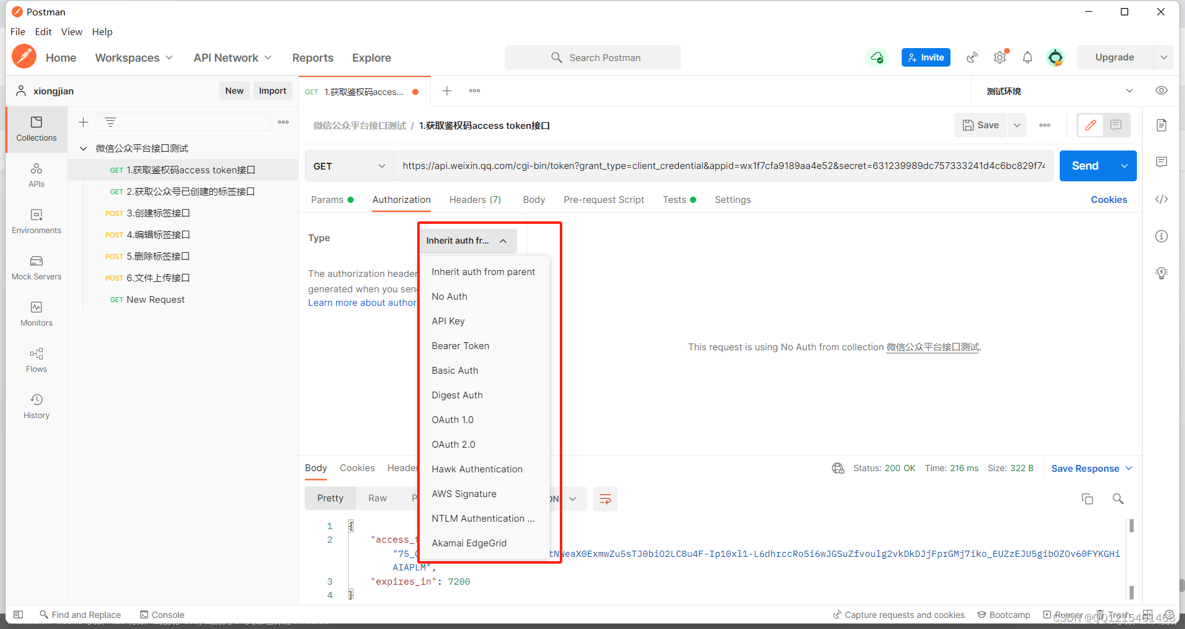1185x629 pixels.
Task: Click the sync status cloud icon
Action: (876, 57)
